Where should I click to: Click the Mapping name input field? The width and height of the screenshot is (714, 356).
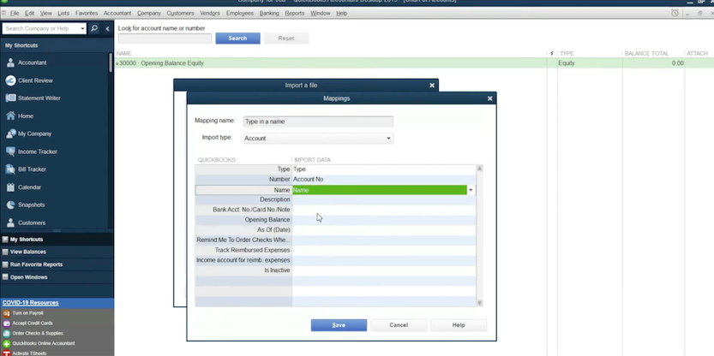pos(318,122)
